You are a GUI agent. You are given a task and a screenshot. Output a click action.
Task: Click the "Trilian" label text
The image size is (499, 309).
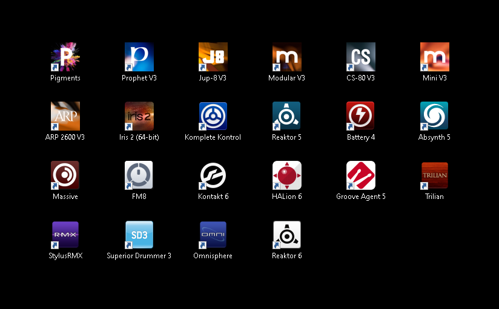[x=434, y=197]
